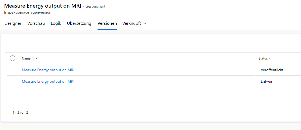The image size is (301, 130).
Task: Select the Übersetzung tab
Action: point(79,23)
